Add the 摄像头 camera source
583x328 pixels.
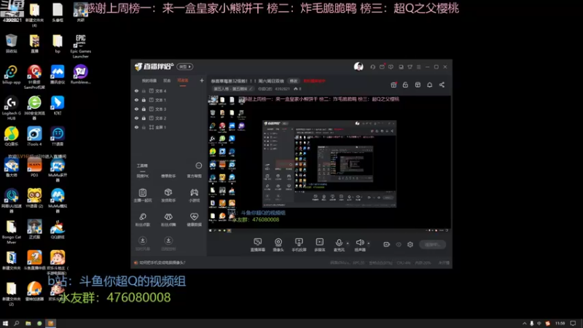(x=278, y=245)
